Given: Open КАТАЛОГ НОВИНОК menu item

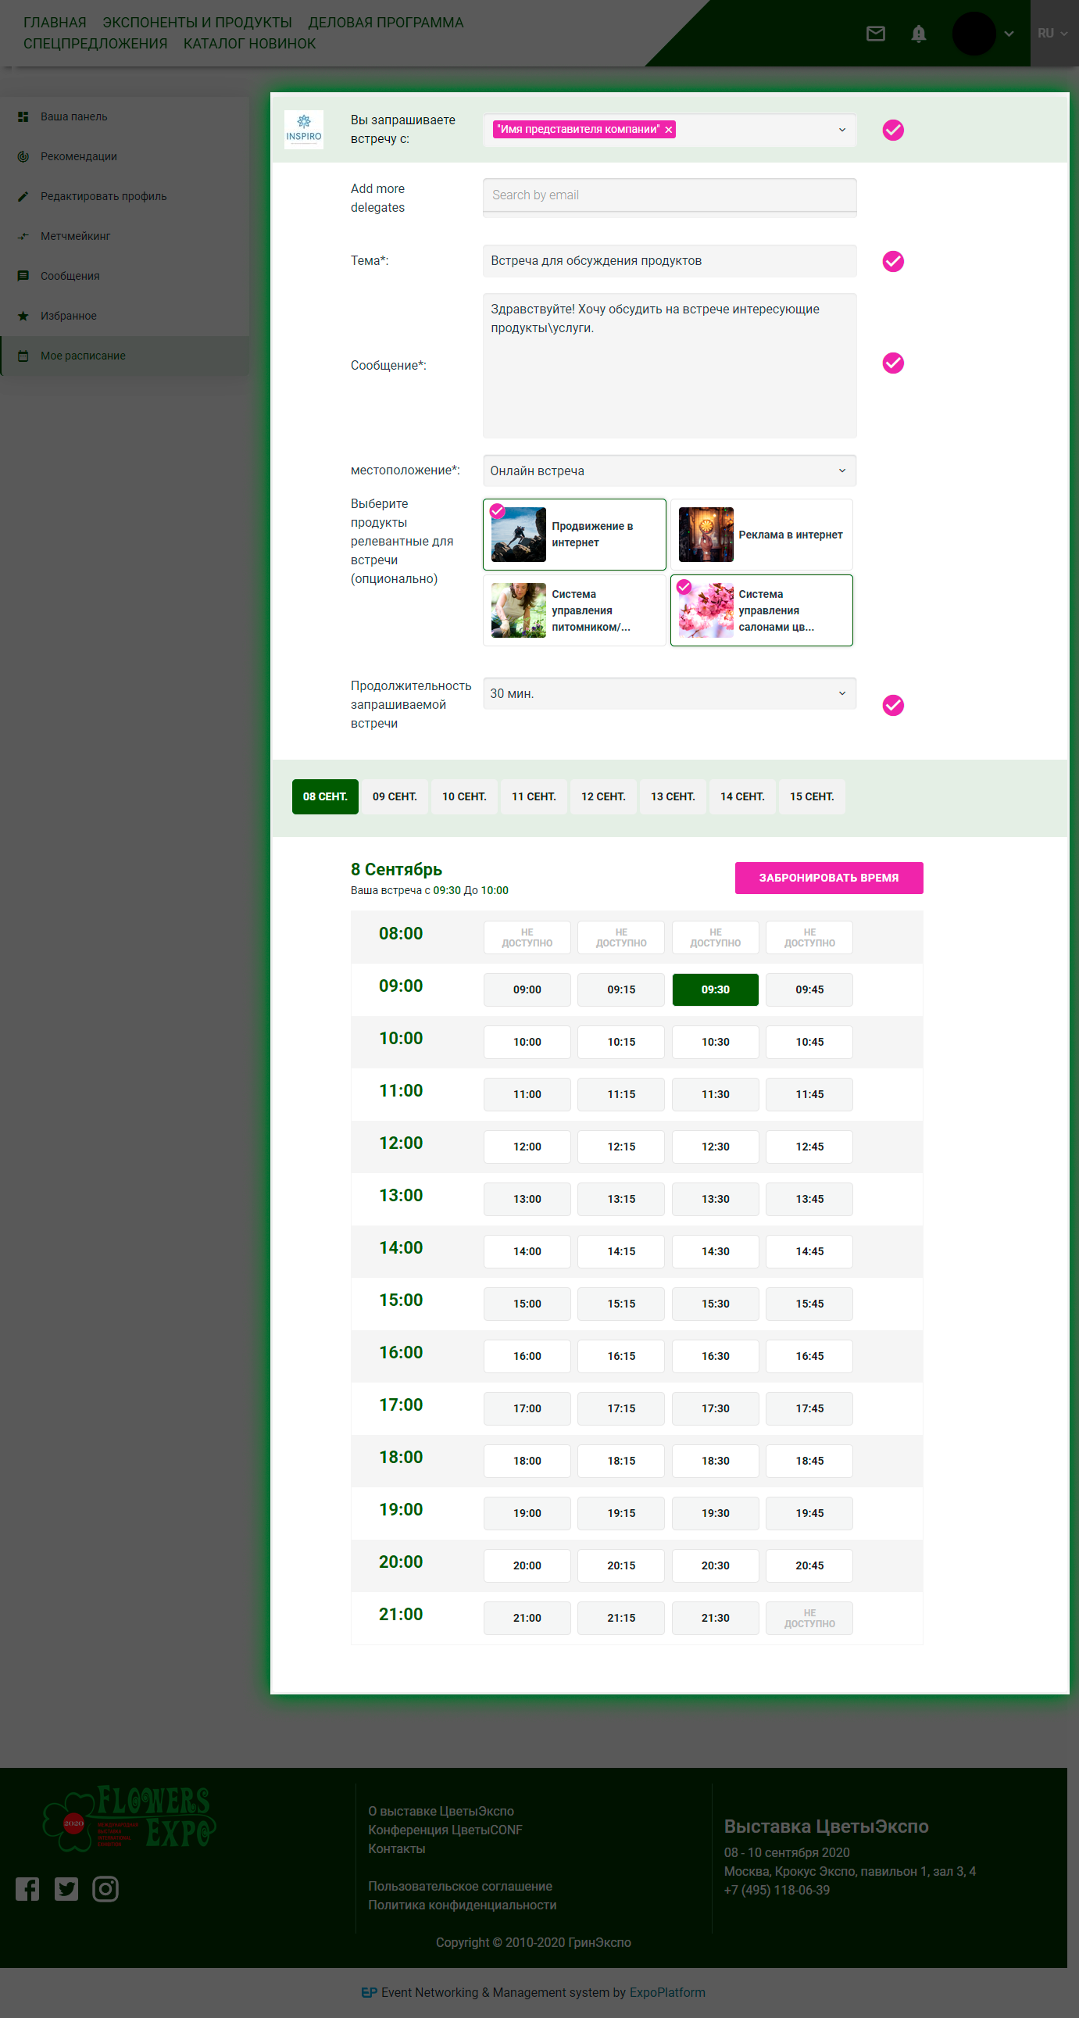Looking at the screenshot, I should 250,44.
